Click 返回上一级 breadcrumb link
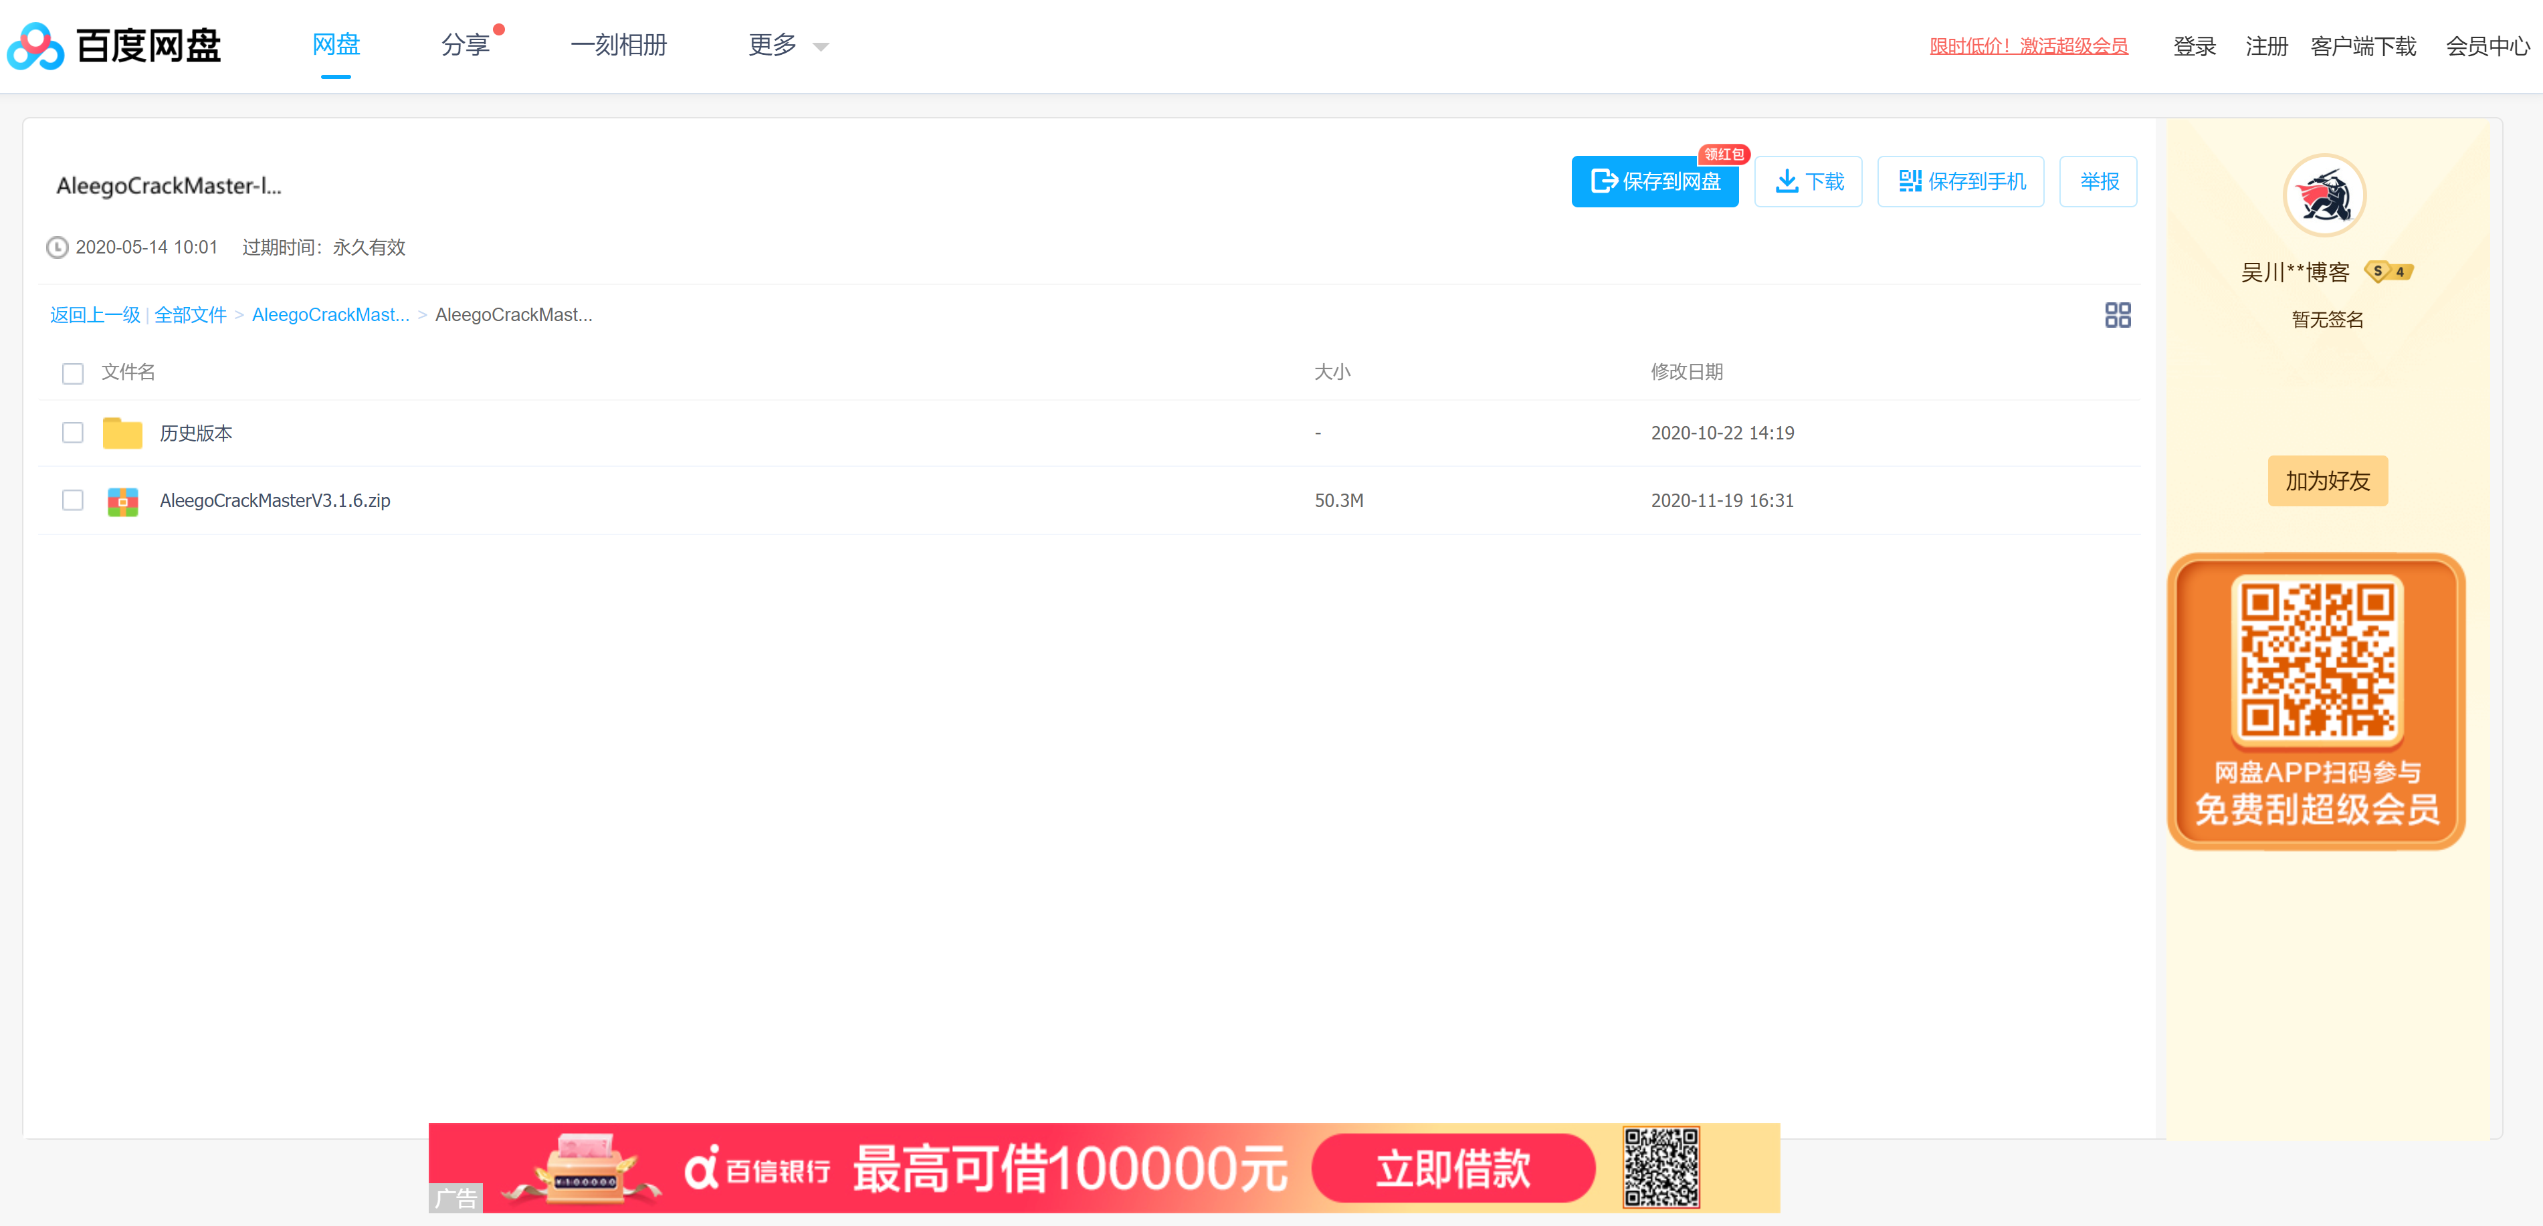Viewport: 2543px width, 1226px height. click(95, 315)
